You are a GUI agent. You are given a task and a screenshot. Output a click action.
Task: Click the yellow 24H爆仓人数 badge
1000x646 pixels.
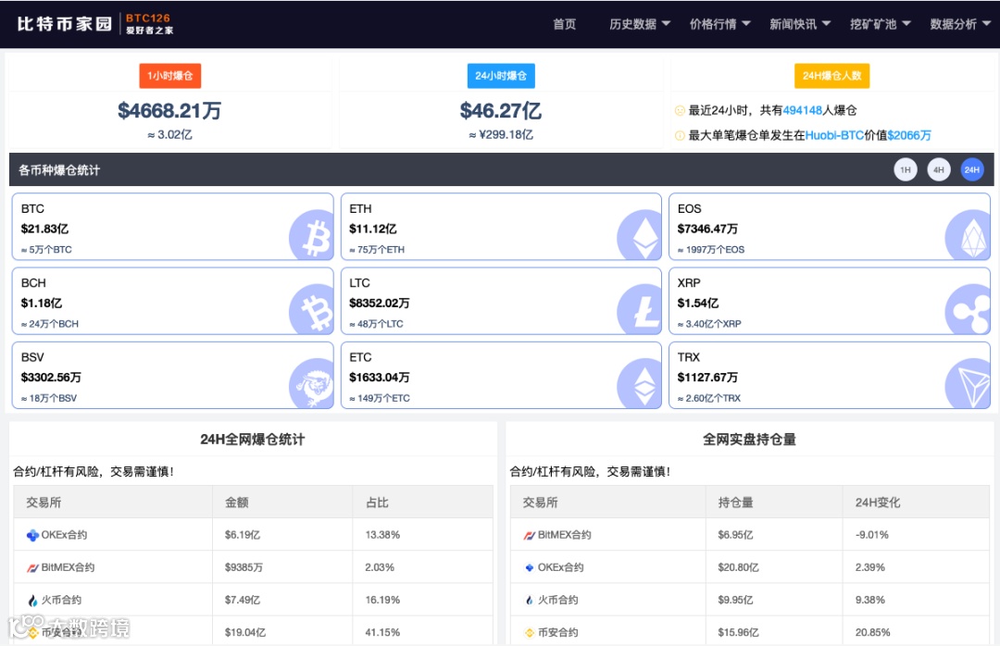(831, 76)
